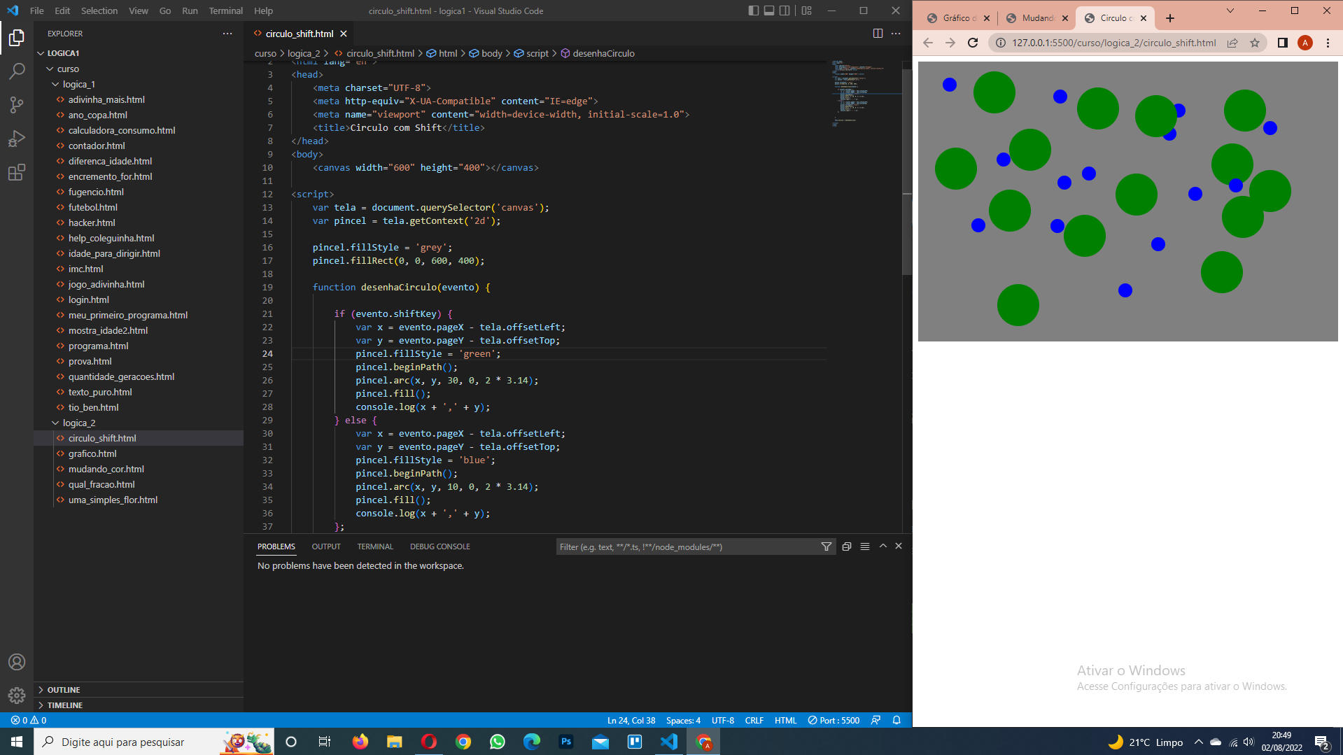
Task: Click errors and warnings count in status bar
Action: (x=29, y=720)
